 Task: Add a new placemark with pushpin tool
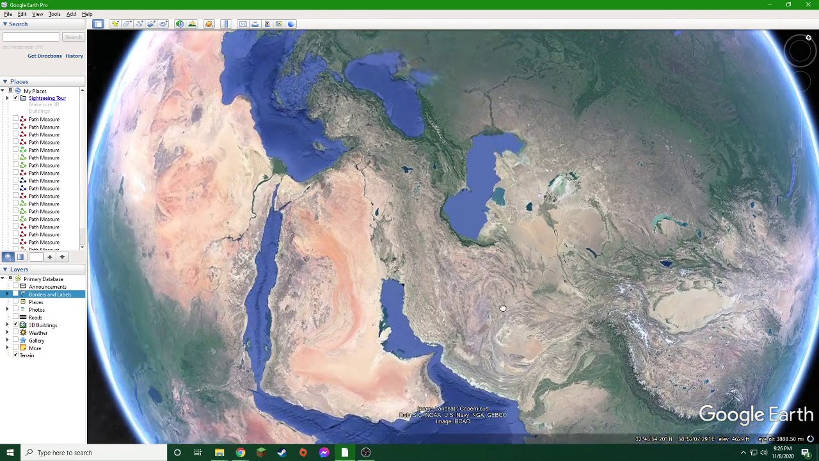click(115, 24)
